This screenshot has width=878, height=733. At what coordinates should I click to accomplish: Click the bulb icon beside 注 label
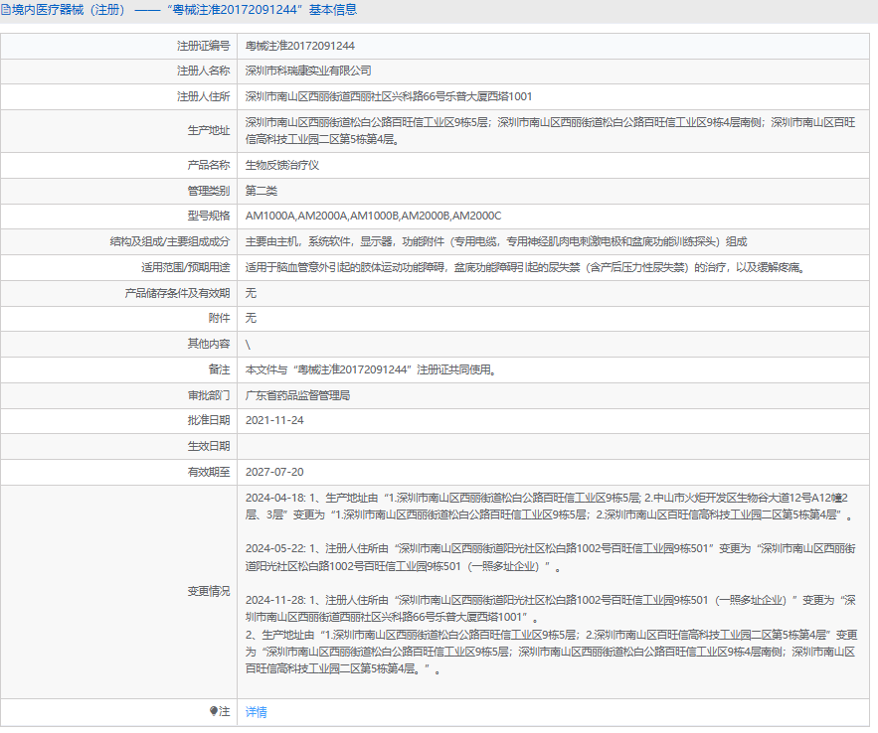(x=214, y=710)
